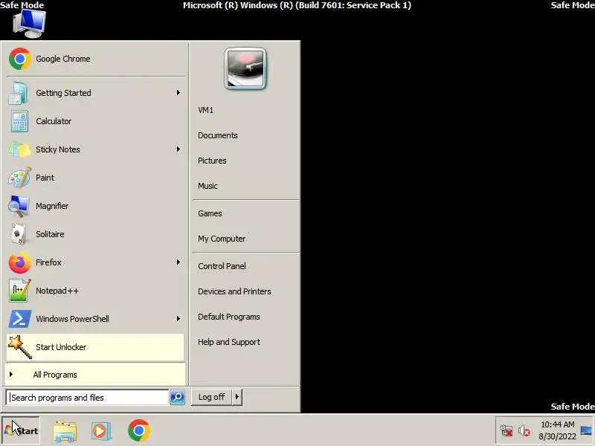Open the Pictures library
The width and height of the screenshot is (595, 446).
212,161
